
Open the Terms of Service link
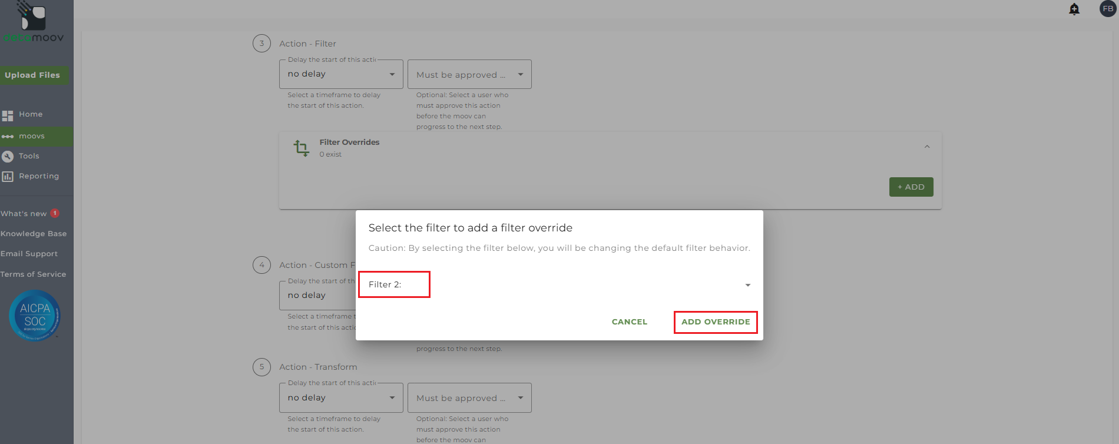[34, 274]
